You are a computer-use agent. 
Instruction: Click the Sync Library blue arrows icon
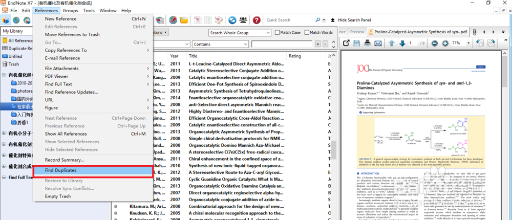click(232, 20)
